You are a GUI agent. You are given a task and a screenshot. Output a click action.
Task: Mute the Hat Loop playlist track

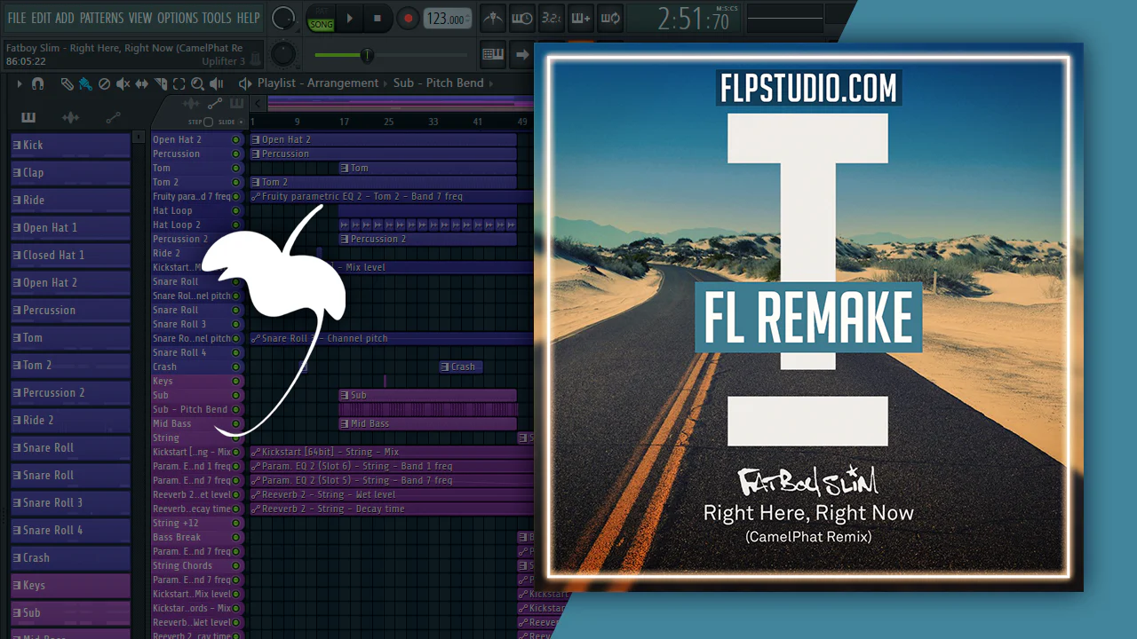236,210
